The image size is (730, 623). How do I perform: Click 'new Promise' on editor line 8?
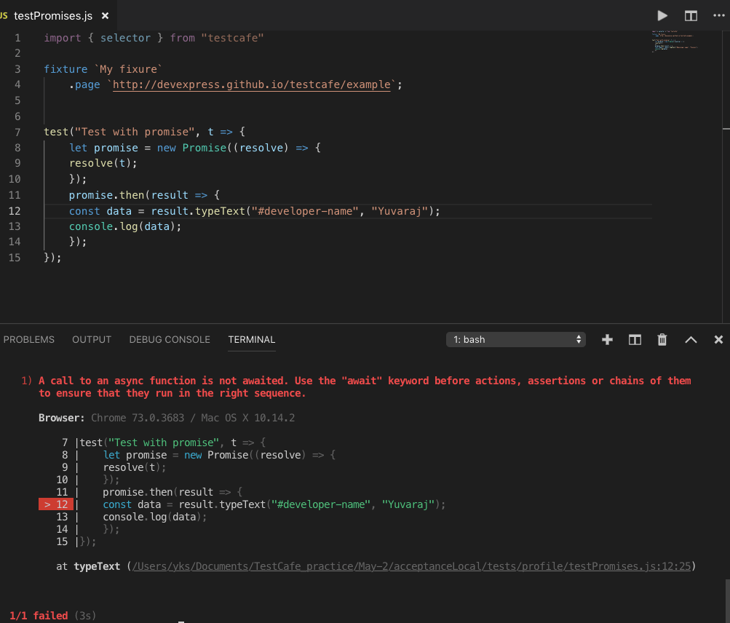[x=191, y=148]
